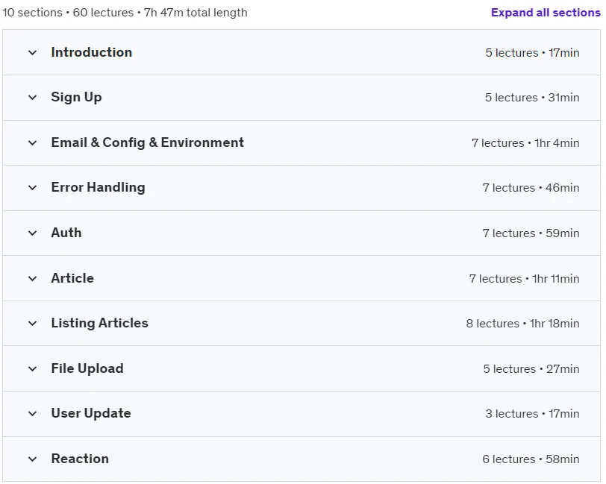Click the Article row's 7 lectures text
The height and width of the screenshot is (484, 606).
[496, 278]
